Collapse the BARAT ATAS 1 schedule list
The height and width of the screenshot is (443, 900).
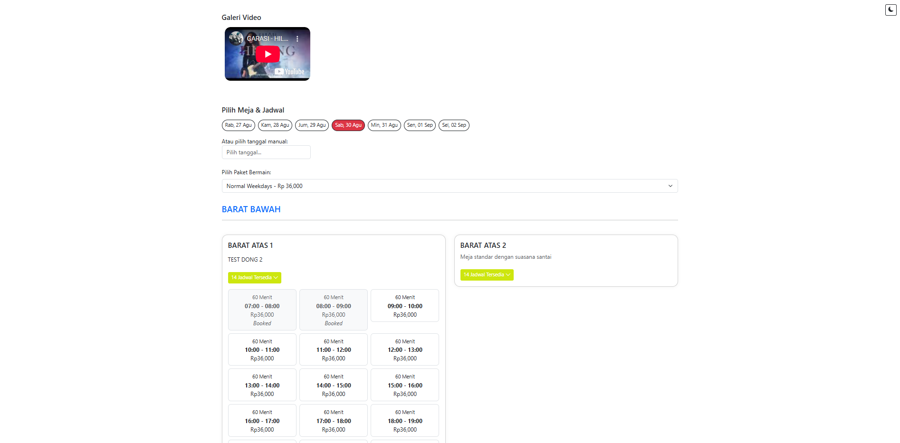coord(254,278)
